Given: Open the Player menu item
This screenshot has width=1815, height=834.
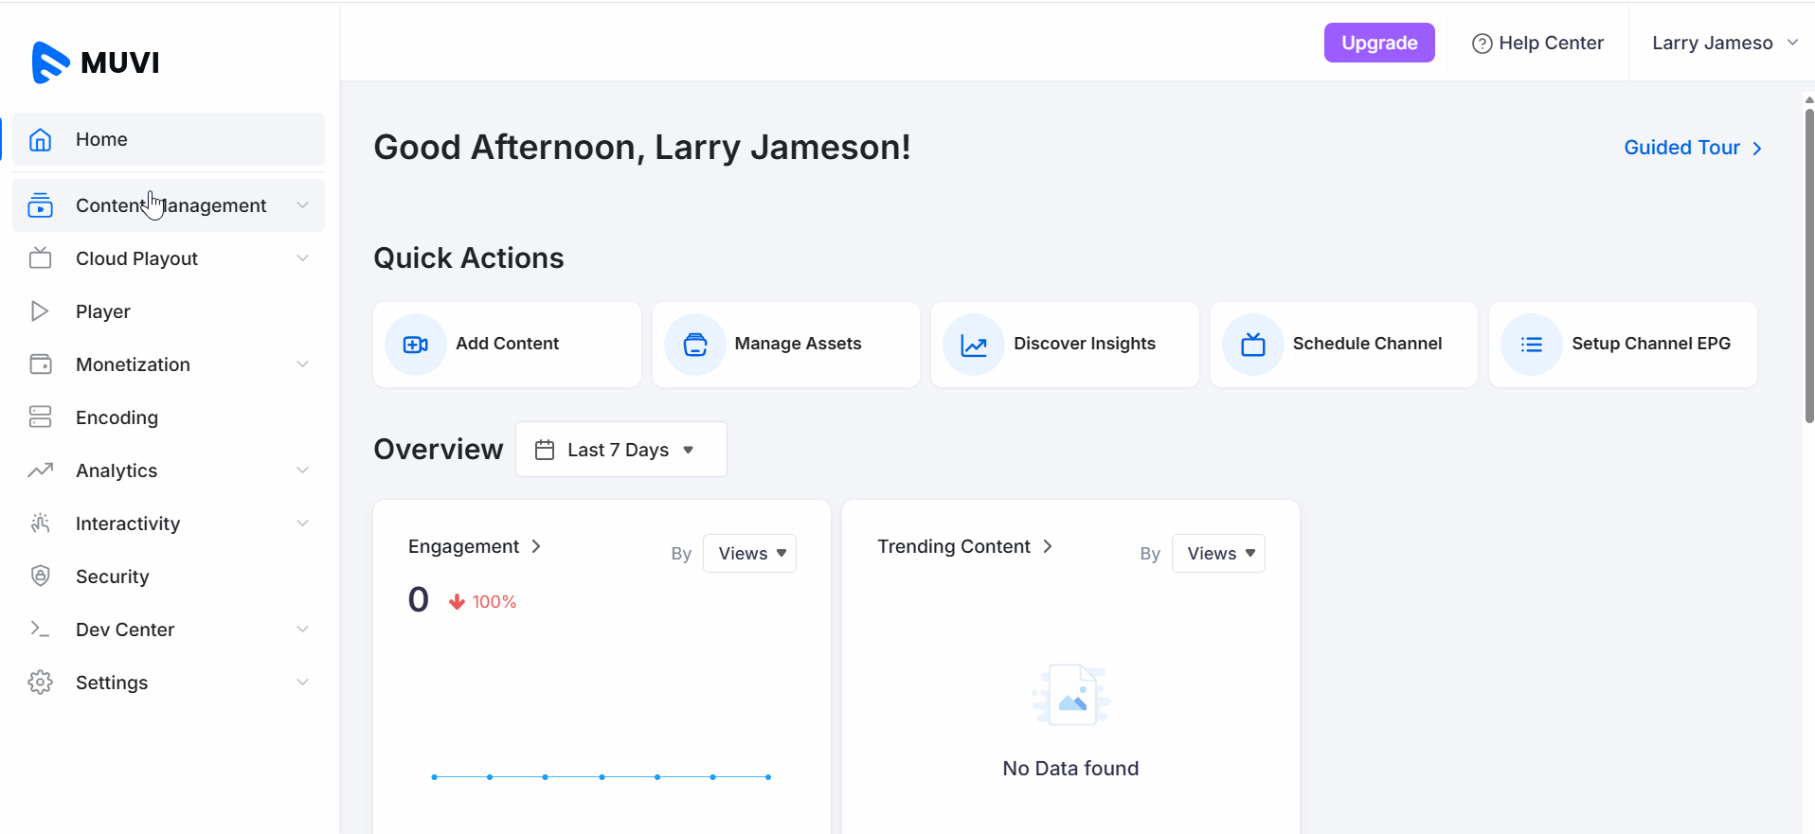Looking at the screenshot, I should pyautogui.click(x=103, y=311).
